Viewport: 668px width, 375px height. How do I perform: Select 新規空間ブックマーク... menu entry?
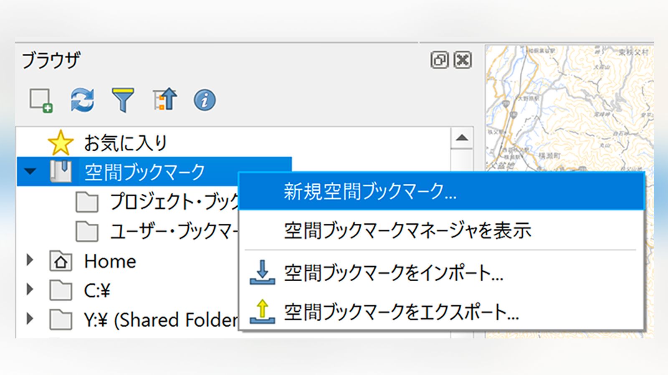click(442, 191)
